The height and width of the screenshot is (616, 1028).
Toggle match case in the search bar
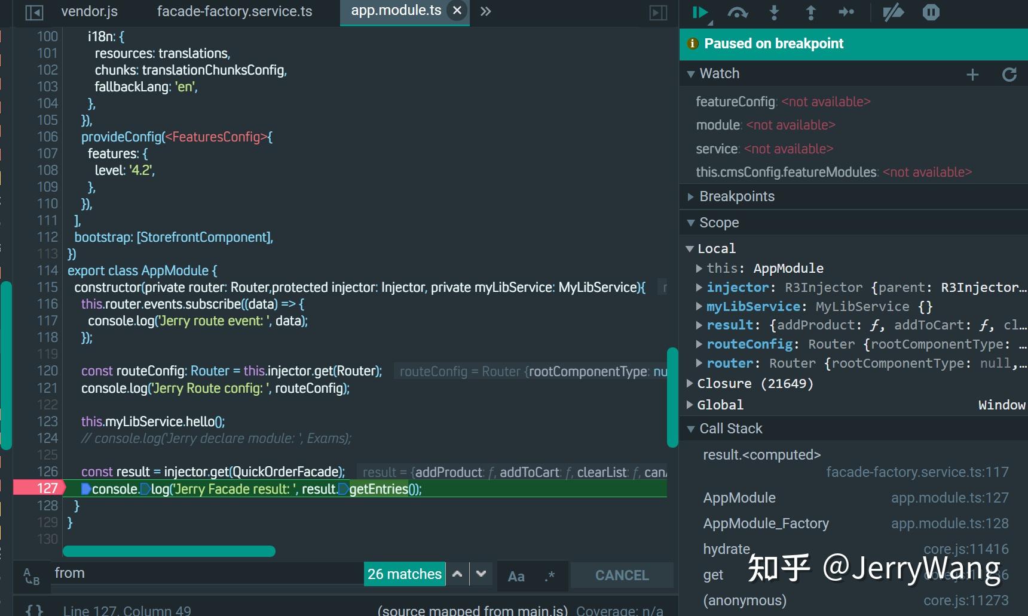point(516,575)
